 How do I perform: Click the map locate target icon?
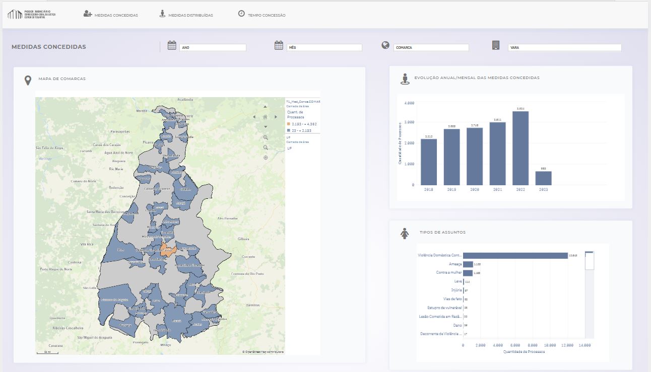[266, 158]
